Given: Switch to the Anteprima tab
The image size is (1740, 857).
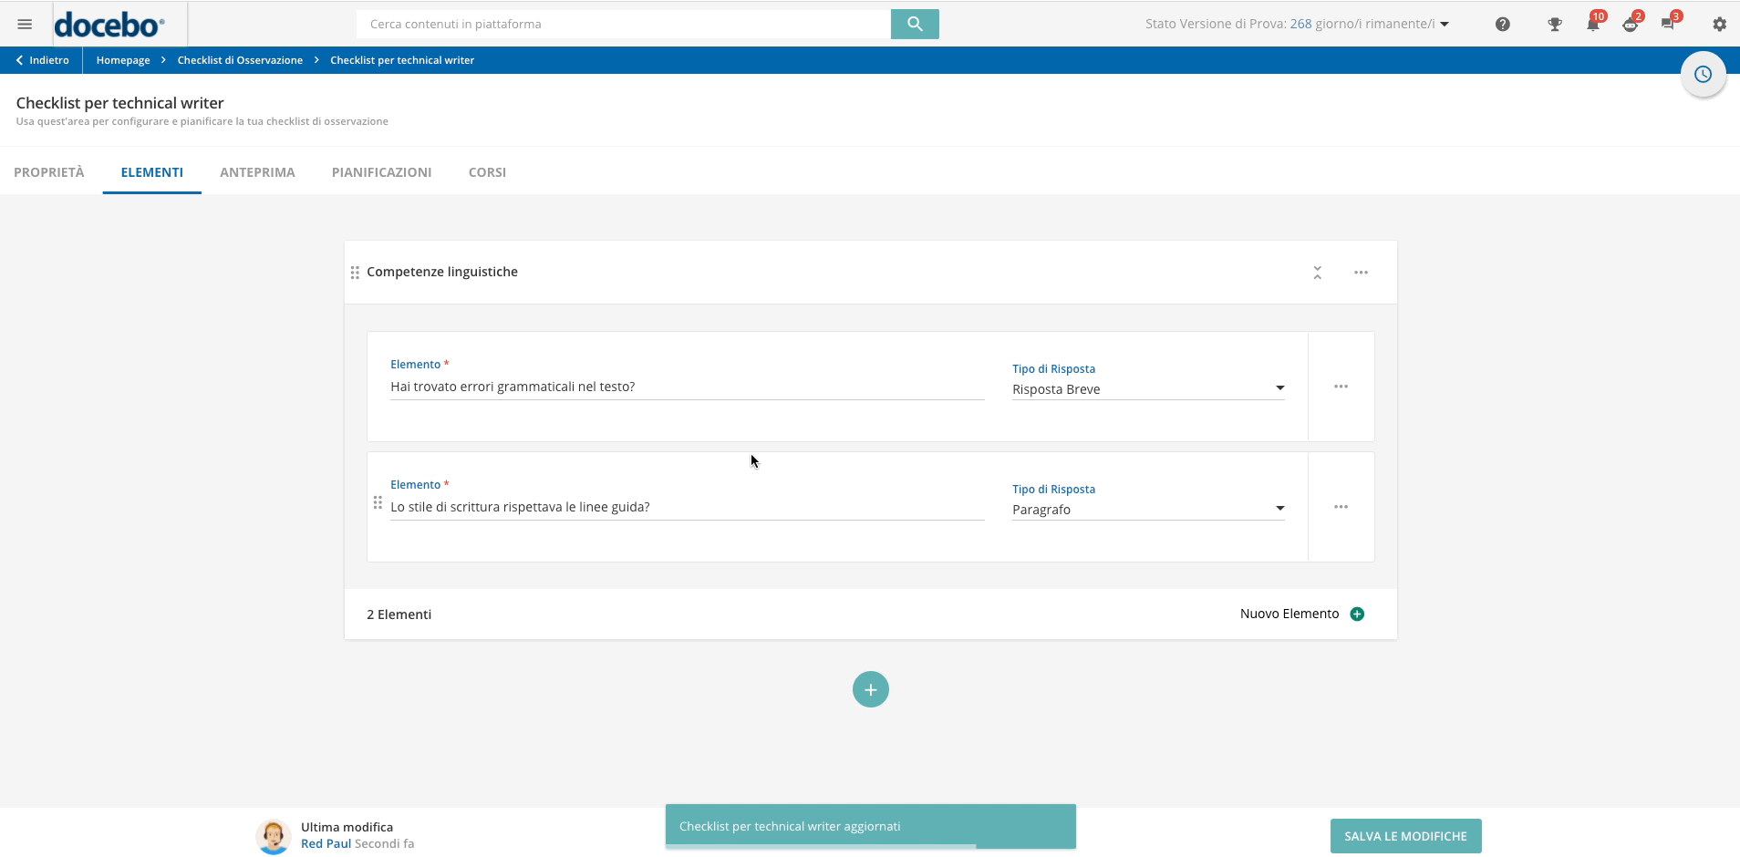Looking at the screenshot, I should point(257,172).
